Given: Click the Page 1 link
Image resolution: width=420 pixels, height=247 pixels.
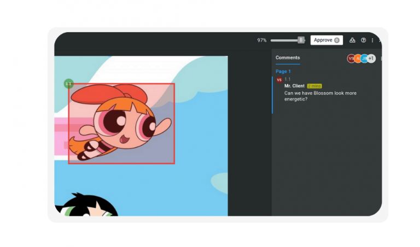Looking at the screenshot, I should (283, 72).
